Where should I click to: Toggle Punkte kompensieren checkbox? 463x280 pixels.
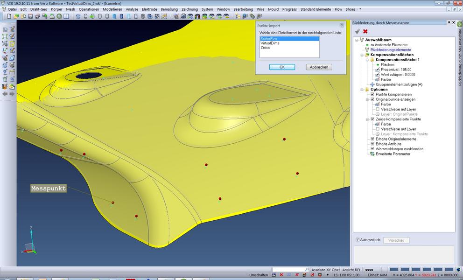pos(372,94)
